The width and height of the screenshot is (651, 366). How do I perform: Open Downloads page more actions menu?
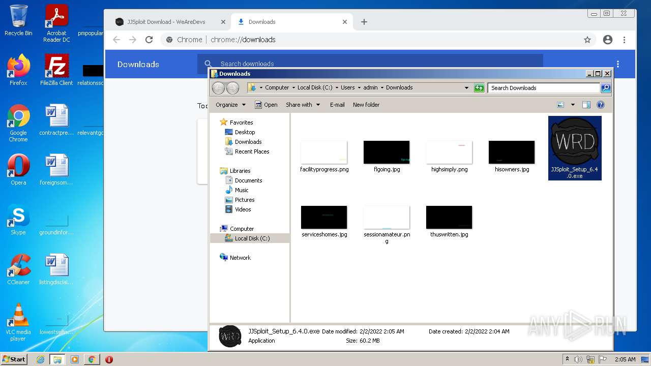click(618, 64)
